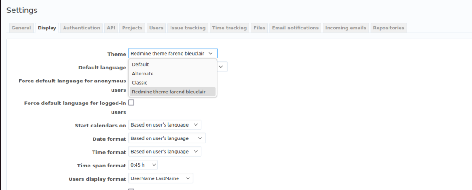This screenshot has width=472, height=190.
Task: Open the Files tab
Action: 260,28
